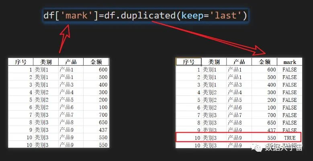Viewport: 313px width, 161px height.
Task: Click the 700 cell in the four-column table
Action: [96, 115]
